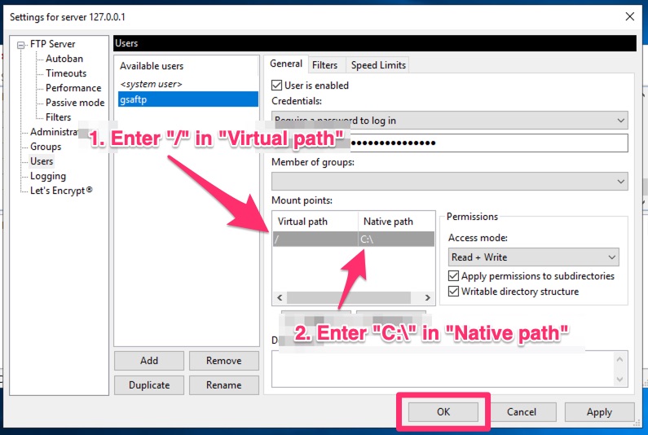
Task: Click the OK button
Action: [x=443, y=412]
